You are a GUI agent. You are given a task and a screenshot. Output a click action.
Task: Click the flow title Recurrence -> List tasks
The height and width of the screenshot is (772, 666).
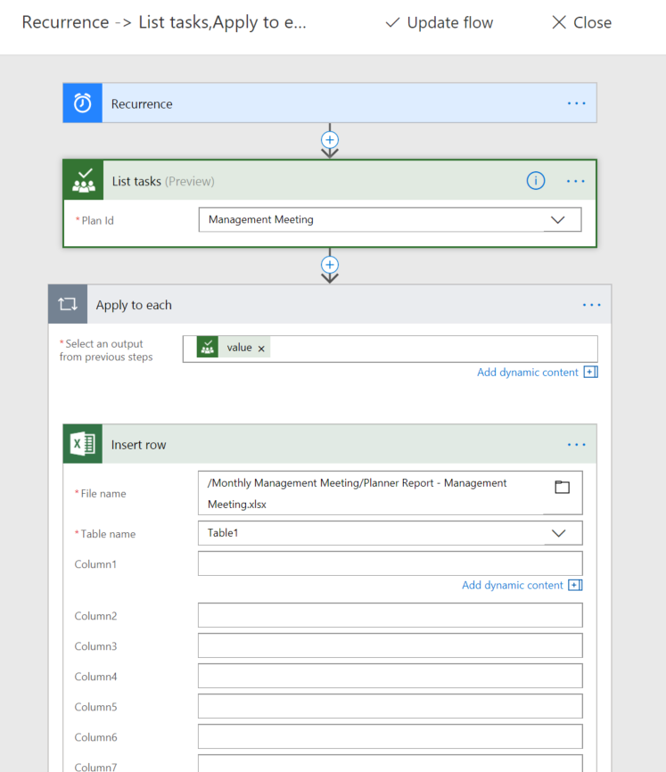(x=164, y=22)
